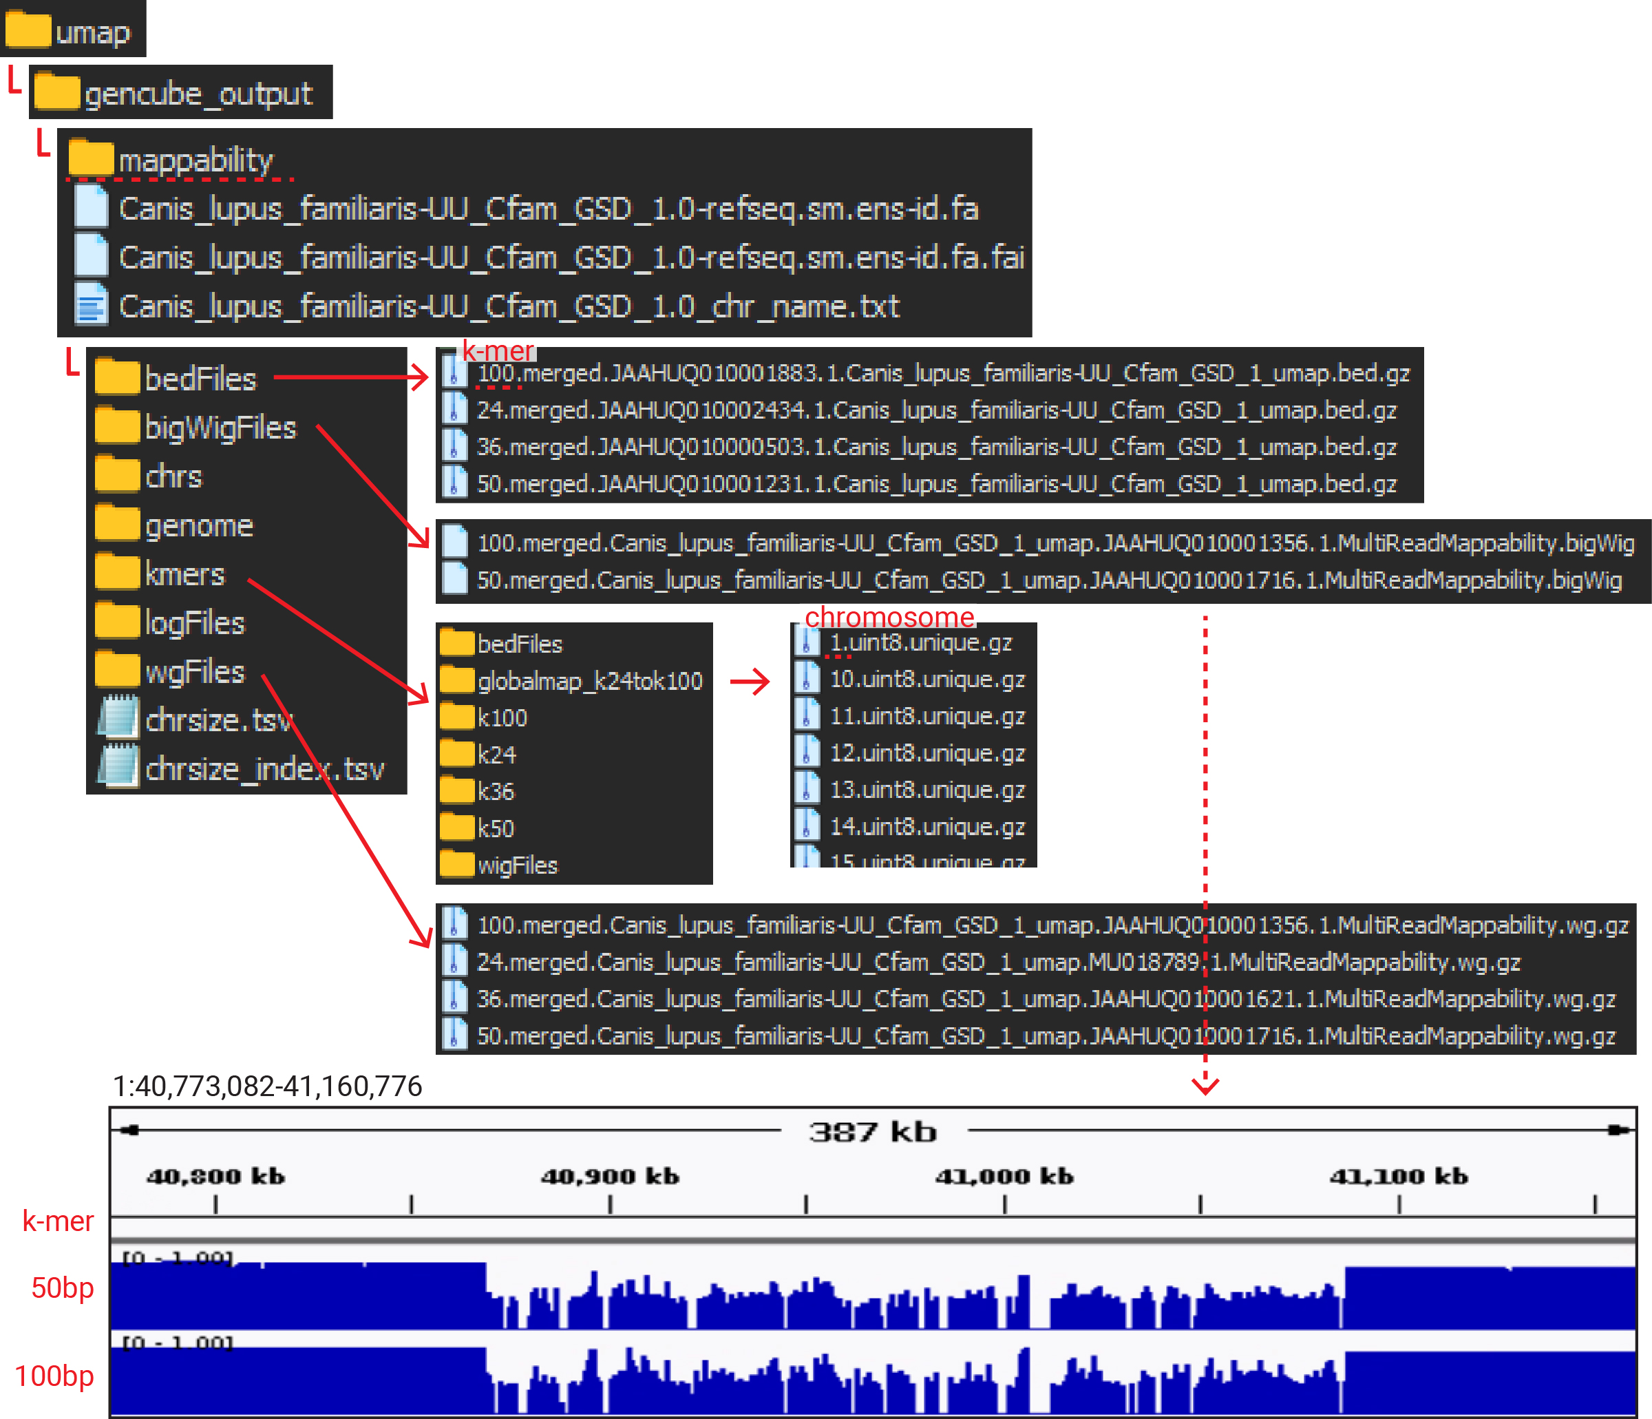Click the 41,000 kb ruler label
The height and width of the screenshot is (1419, 1652).
[1004, 1176]
